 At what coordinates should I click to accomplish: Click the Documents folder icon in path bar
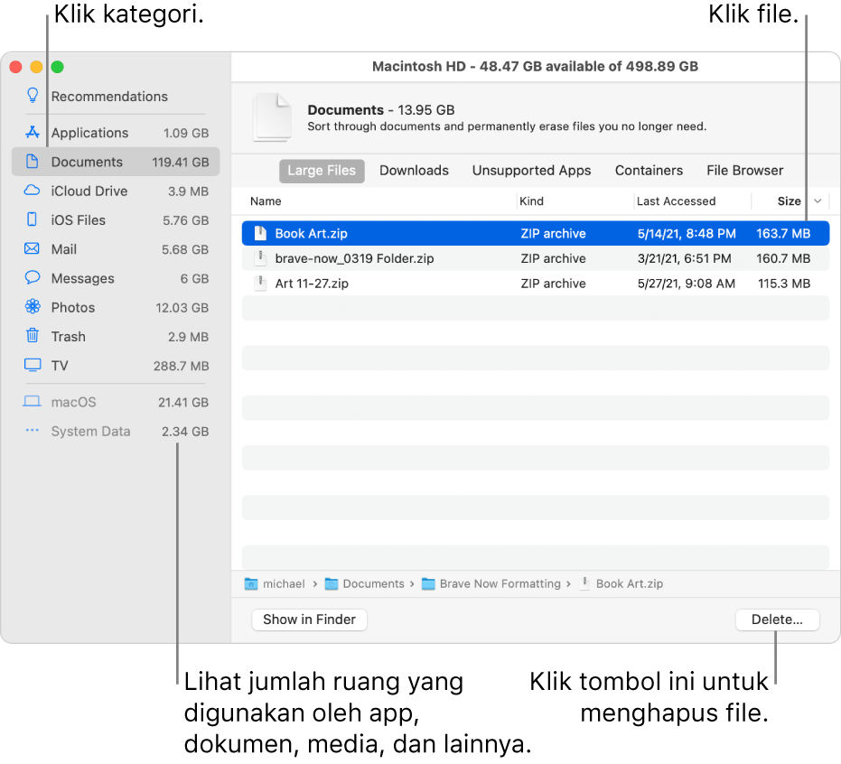point(332,584)
